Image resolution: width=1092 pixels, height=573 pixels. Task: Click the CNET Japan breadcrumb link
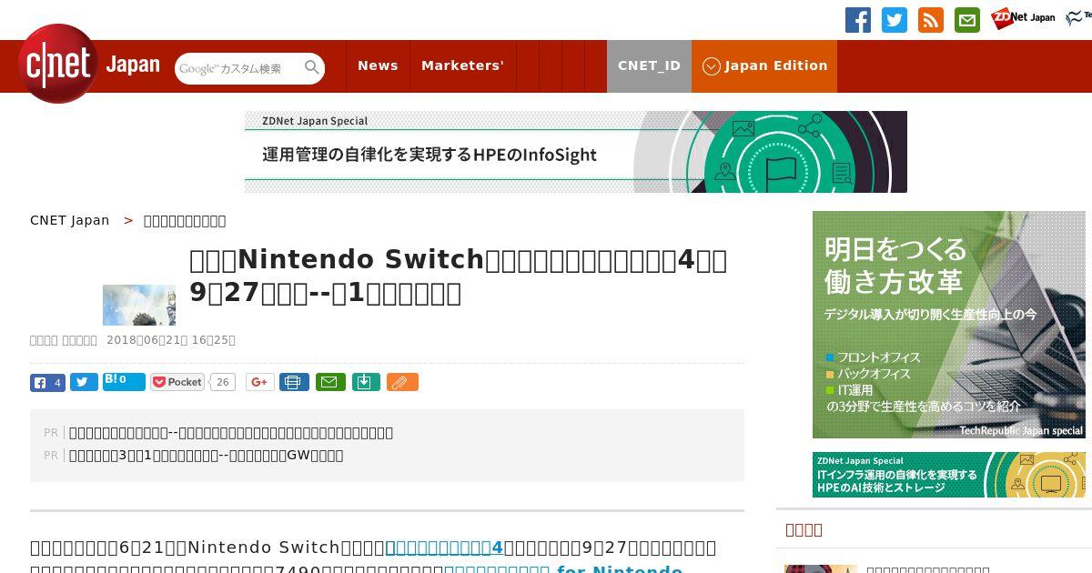click(69, 220)
